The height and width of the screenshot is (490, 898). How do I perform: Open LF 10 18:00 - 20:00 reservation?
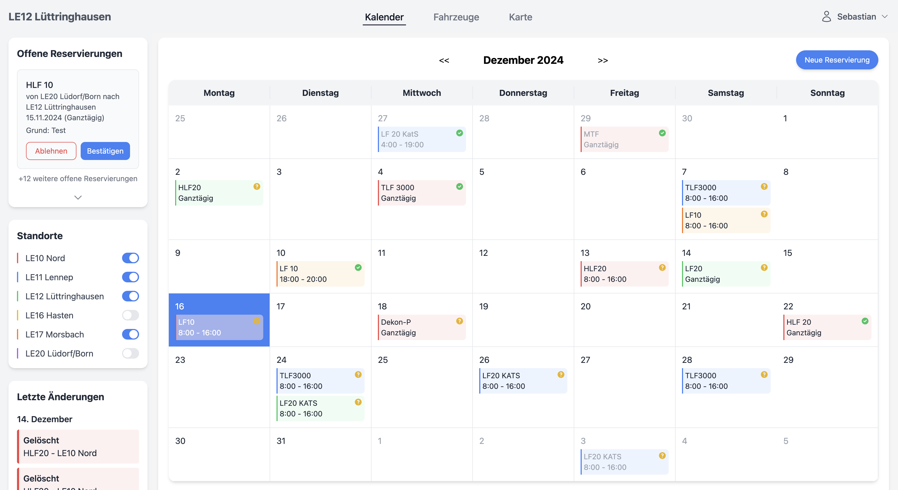320,274
